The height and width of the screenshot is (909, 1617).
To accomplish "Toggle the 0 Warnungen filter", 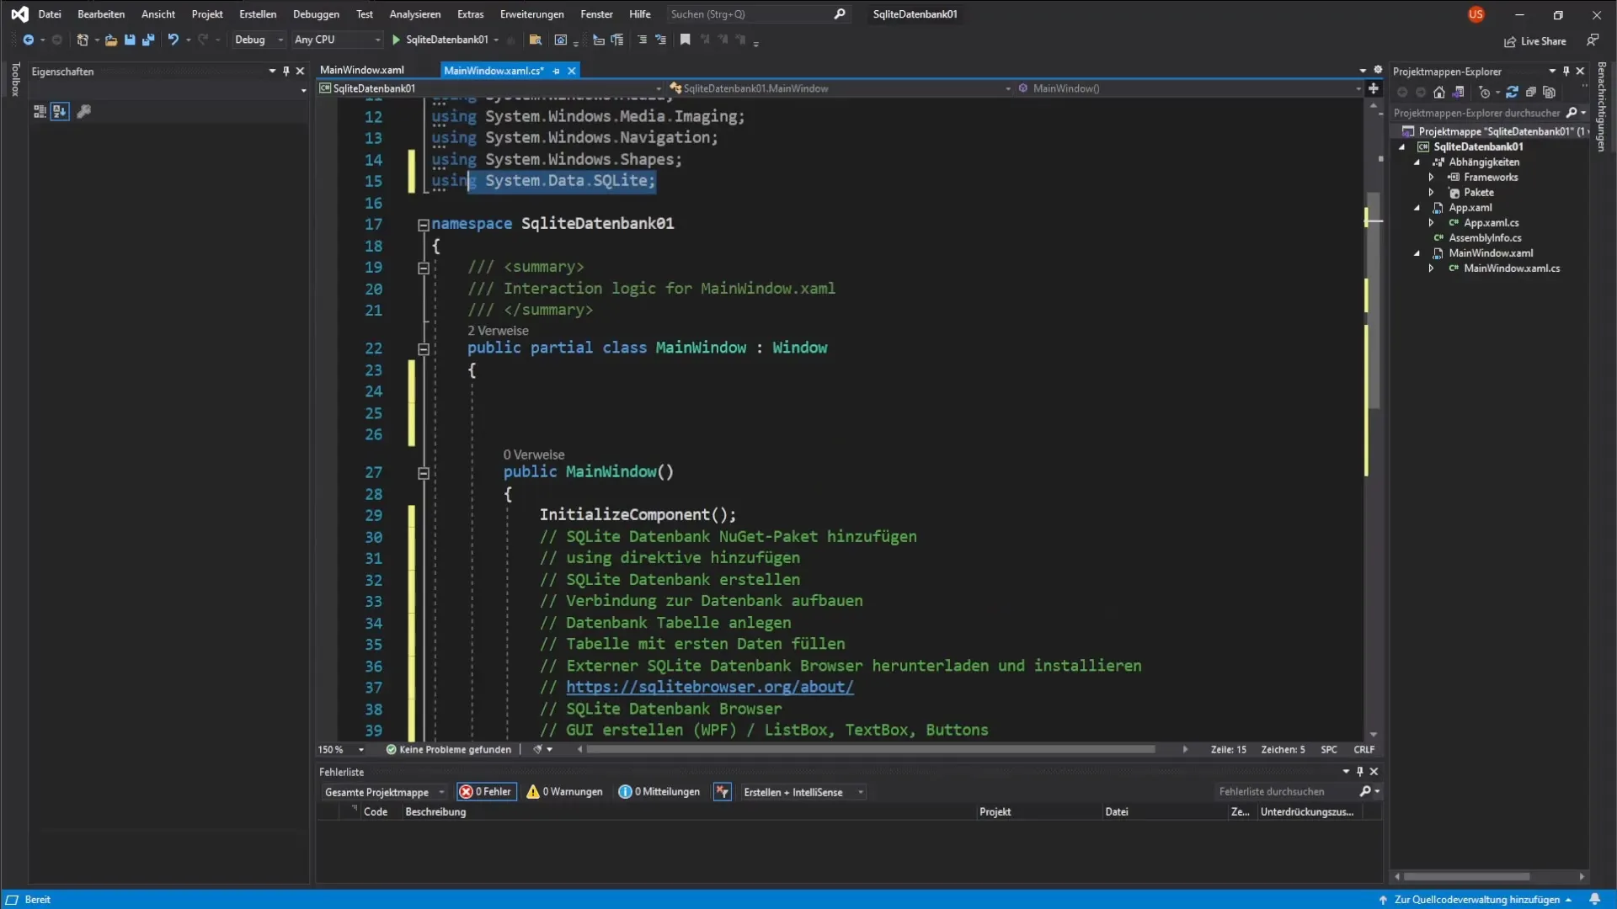I will tap(564, 792).
